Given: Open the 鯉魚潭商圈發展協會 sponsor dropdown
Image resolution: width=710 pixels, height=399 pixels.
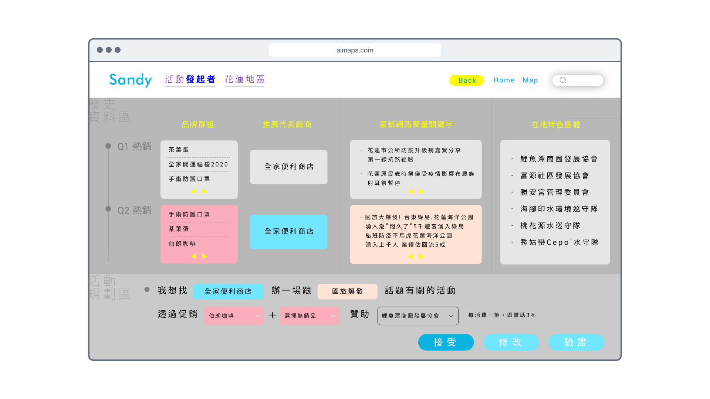Looking at the screenshot, I should [x=417, y=316].
